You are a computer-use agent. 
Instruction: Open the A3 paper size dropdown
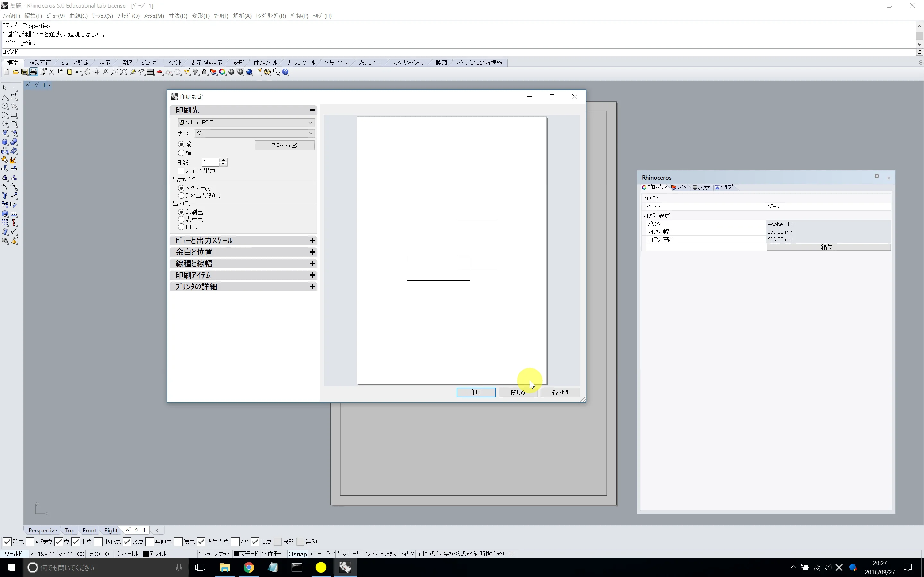[x=311, y=133]
